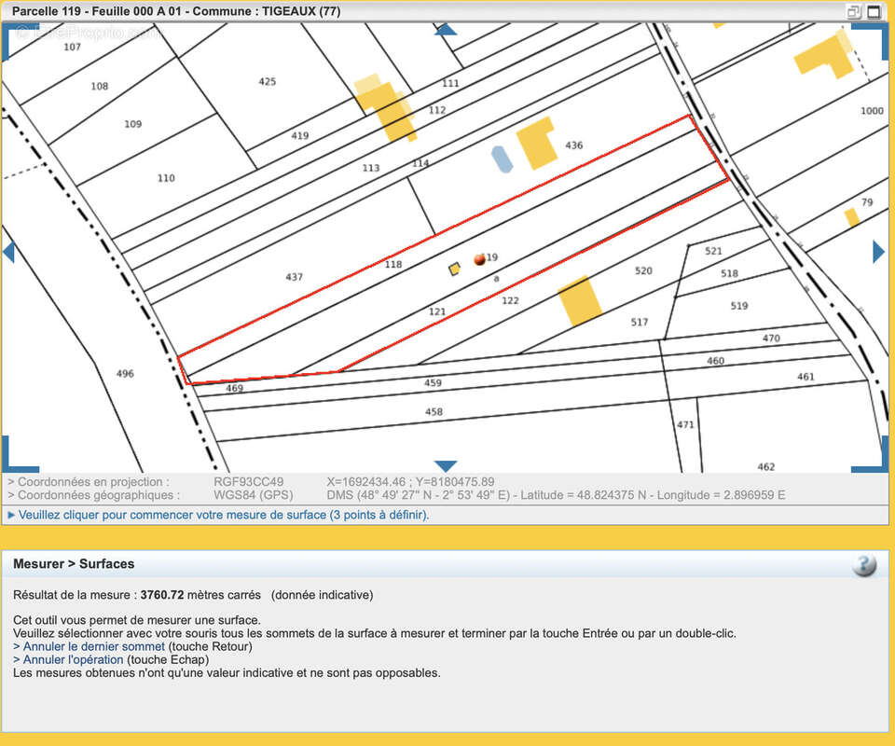Click the overlapping windows icon in title bar

[x=854, y=12]
